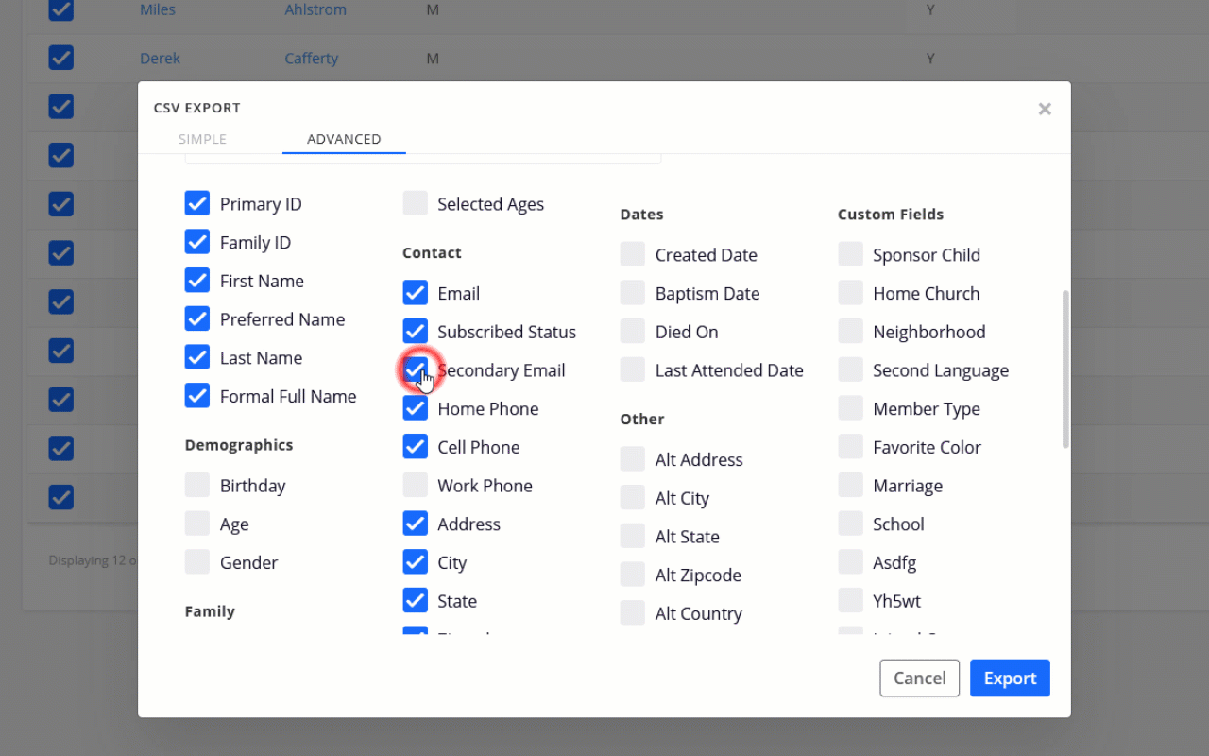The image size is (1209, 756).
Task: Uncheck the Primary ID checkbox
Action: (197, 204)
